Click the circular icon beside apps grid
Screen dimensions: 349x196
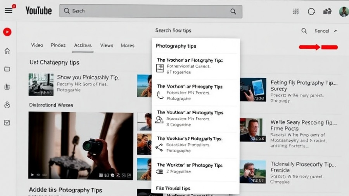[311, 11]
